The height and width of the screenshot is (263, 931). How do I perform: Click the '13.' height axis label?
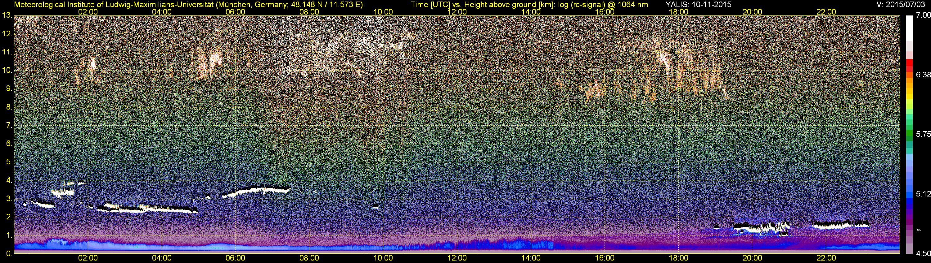[x=7, y=15]
